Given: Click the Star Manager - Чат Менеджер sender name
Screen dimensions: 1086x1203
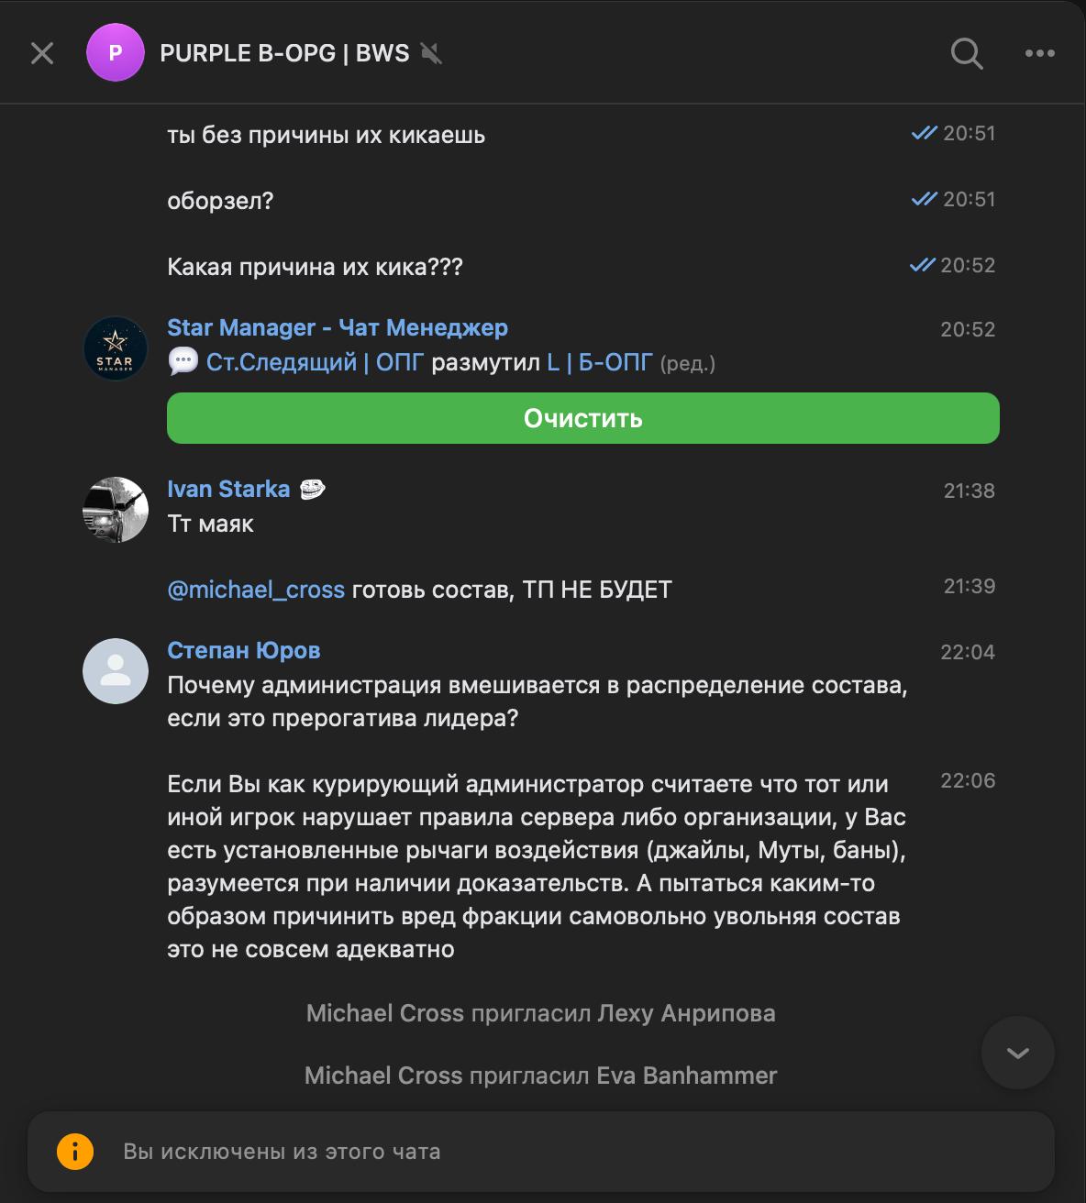Looking at the screenshot, I should (x=337, y=327).
